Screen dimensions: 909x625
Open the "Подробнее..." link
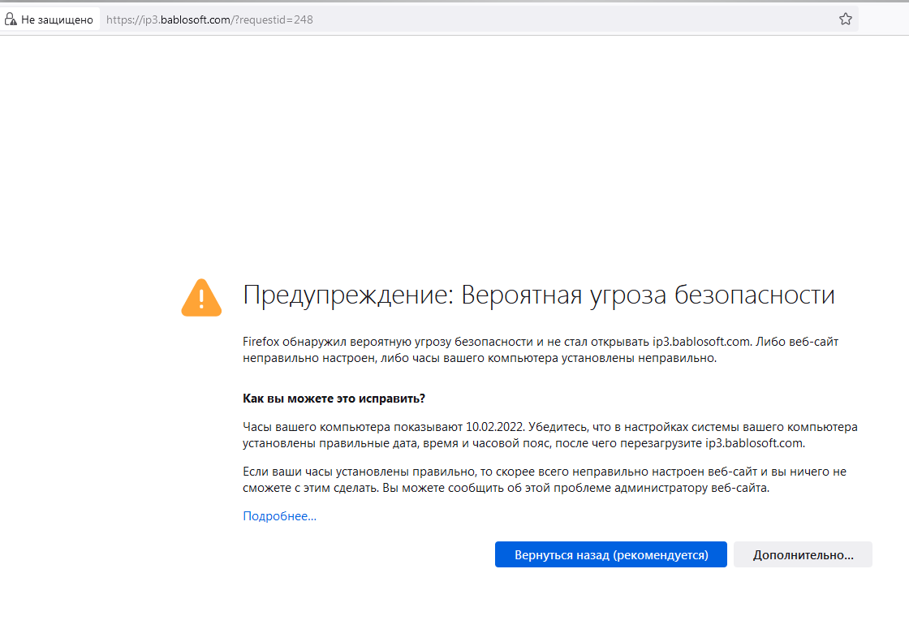click(x=279, y=516)
